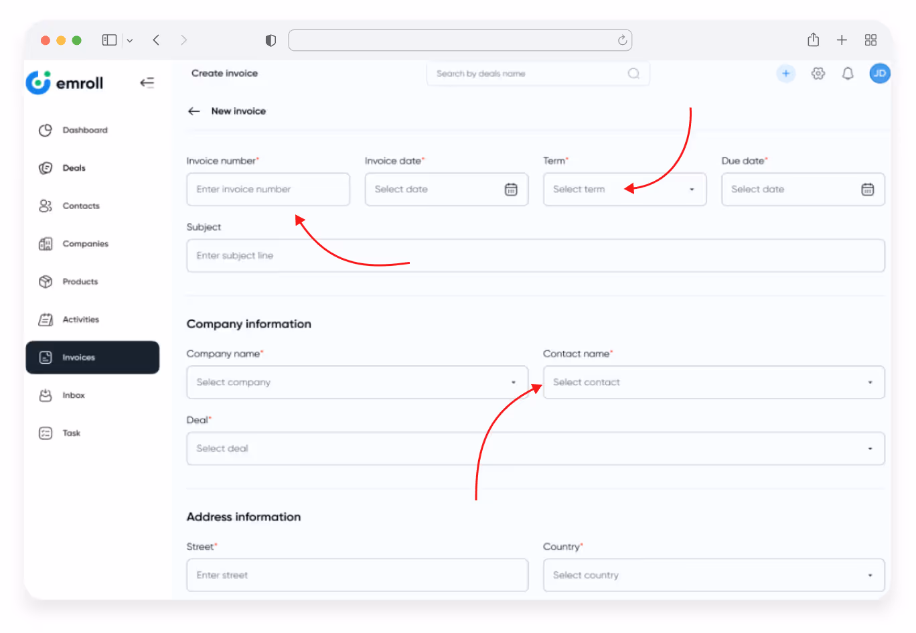Click the blue plus add button
This screenshot has width=916, height=633.
pyautogui.click(x=786, y=73)
